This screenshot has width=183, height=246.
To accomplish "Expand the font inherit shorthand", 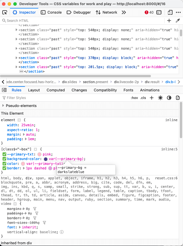I will pos(20,227).
